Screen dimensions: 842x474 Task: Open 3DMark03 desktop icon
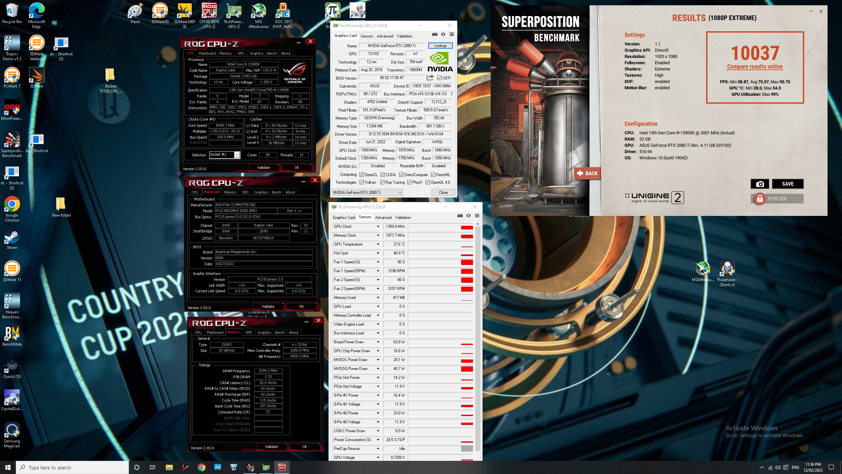[x=160, y=13]
